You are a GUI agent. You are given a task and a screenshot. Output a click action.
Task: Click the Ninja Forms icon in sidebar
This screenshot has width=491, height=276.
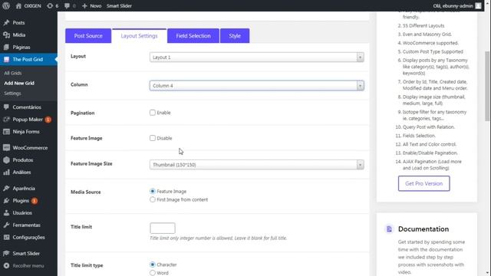point(6,131)
